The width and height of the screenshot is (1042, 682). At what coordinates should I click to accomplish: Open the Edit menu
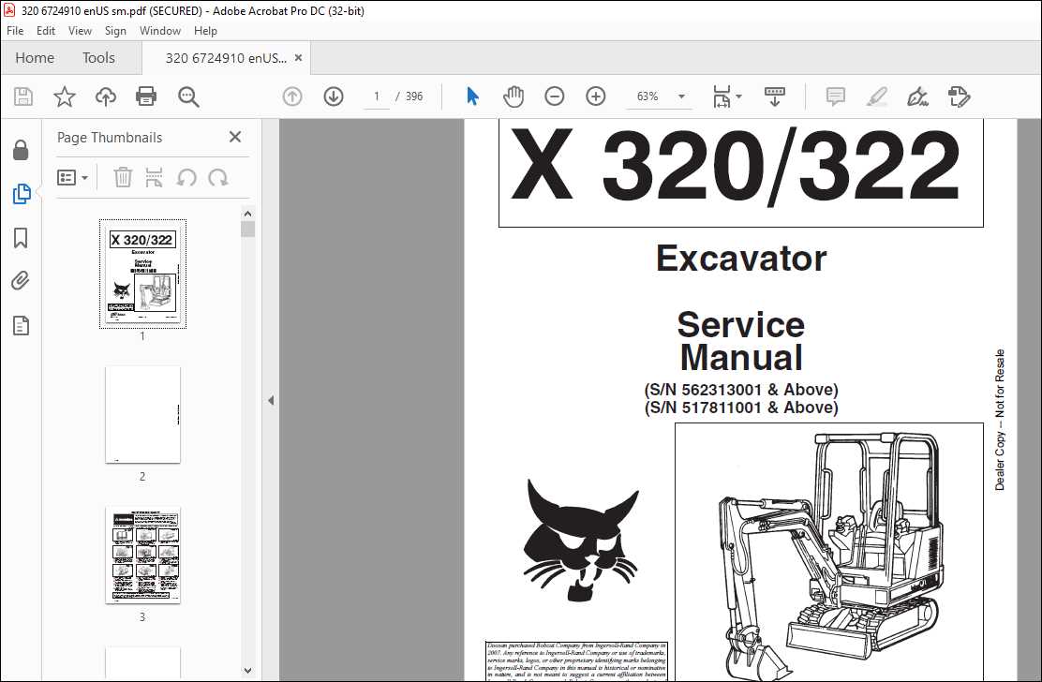tap(46, 31)
